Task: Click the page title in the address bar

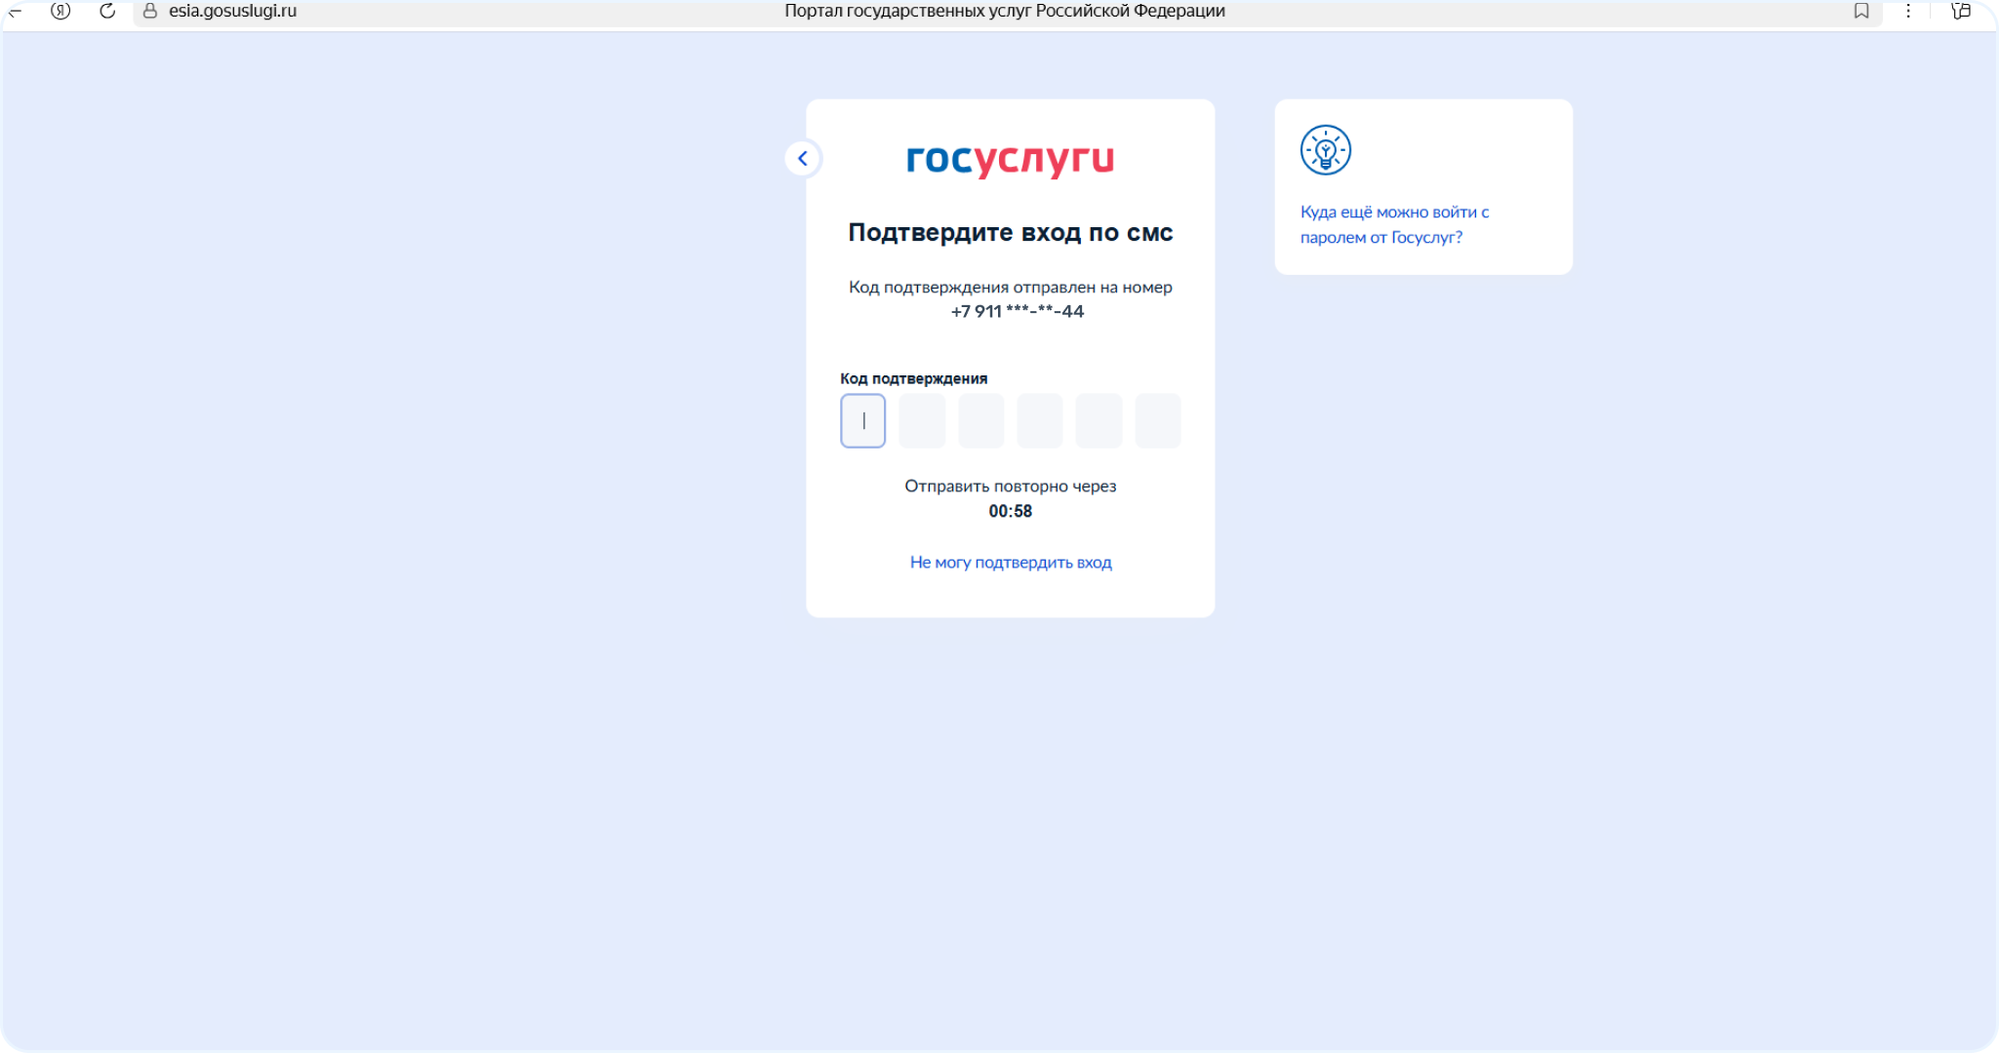Action: click(1004, 11)
